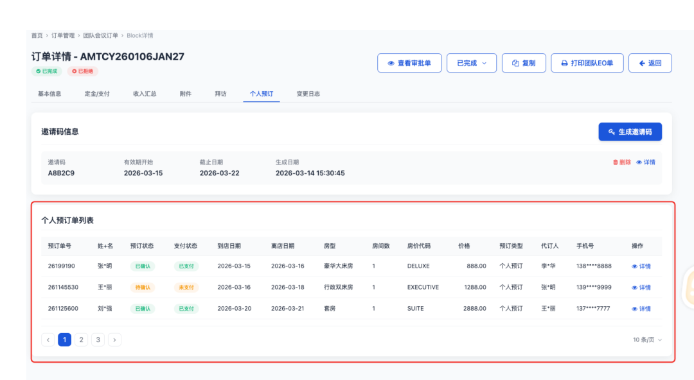This screenshot has height=380, width=694.
Task: Switch to the 基本信息 tab
Action: [x=49, y=94]
